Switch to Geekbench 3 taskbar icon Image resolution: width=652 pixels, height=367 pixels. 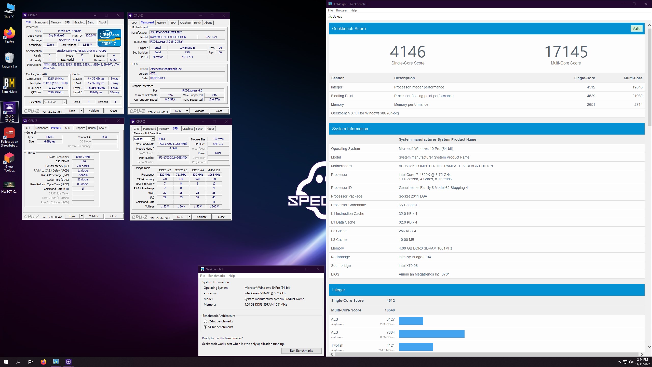point(56,362)
